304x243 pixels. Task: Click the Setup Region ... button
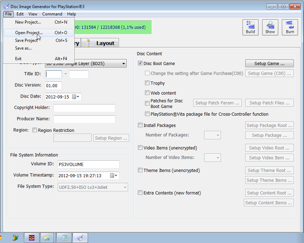pyautogui.click(x=111, y=138)
